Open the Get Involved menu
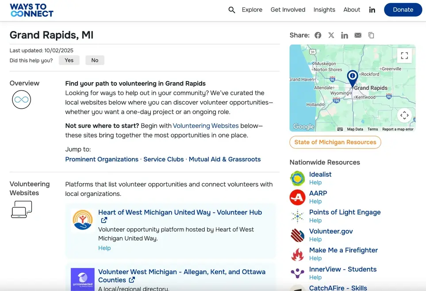The width and height of the screenshot is (426, 291). coord(288,9)
